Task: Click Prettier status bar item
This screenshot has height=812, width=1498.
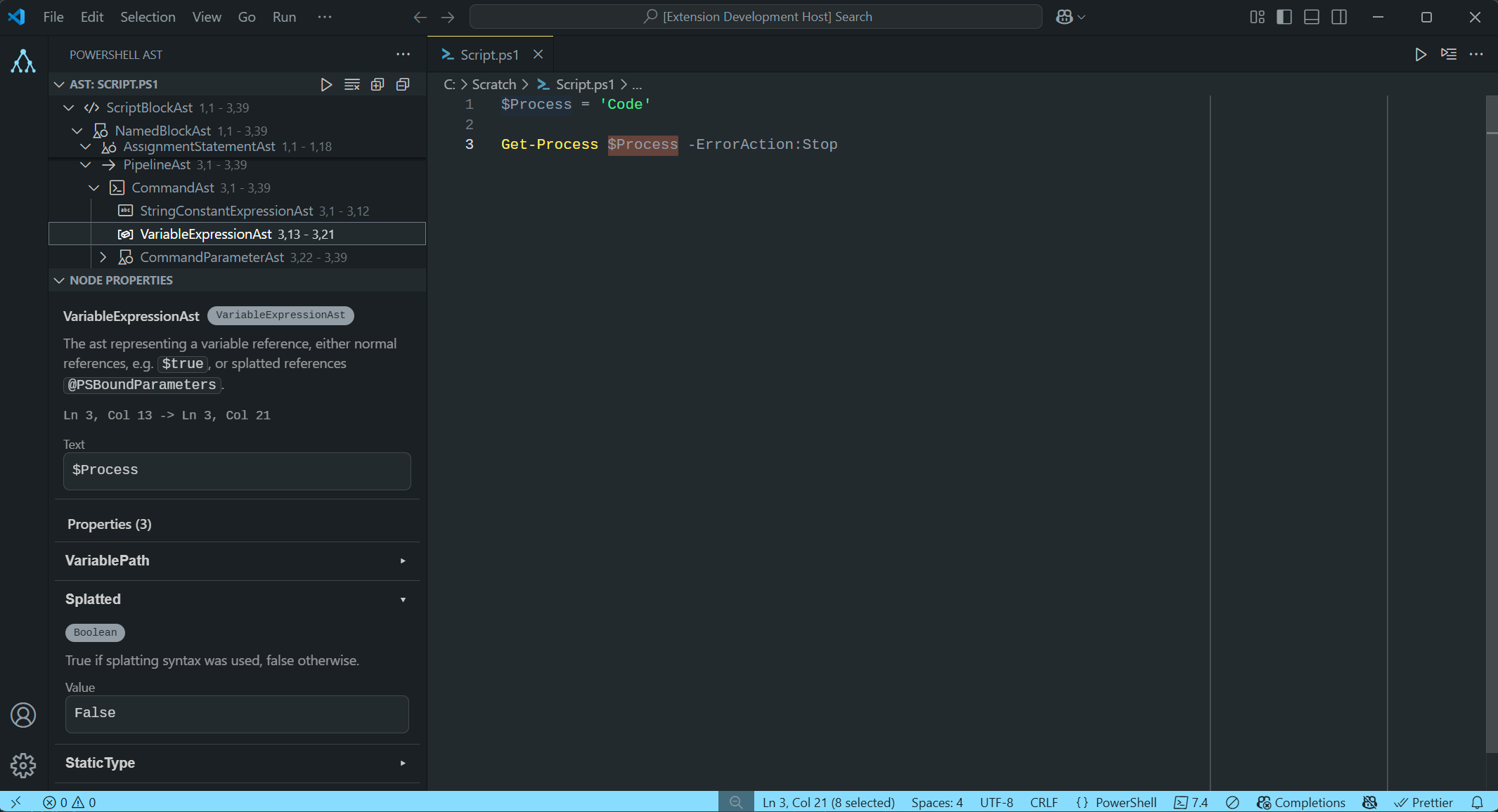Action: [1423, 802]
